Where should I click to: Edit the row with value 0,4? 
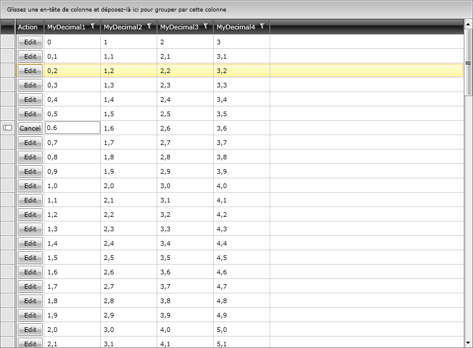point(30,100)
